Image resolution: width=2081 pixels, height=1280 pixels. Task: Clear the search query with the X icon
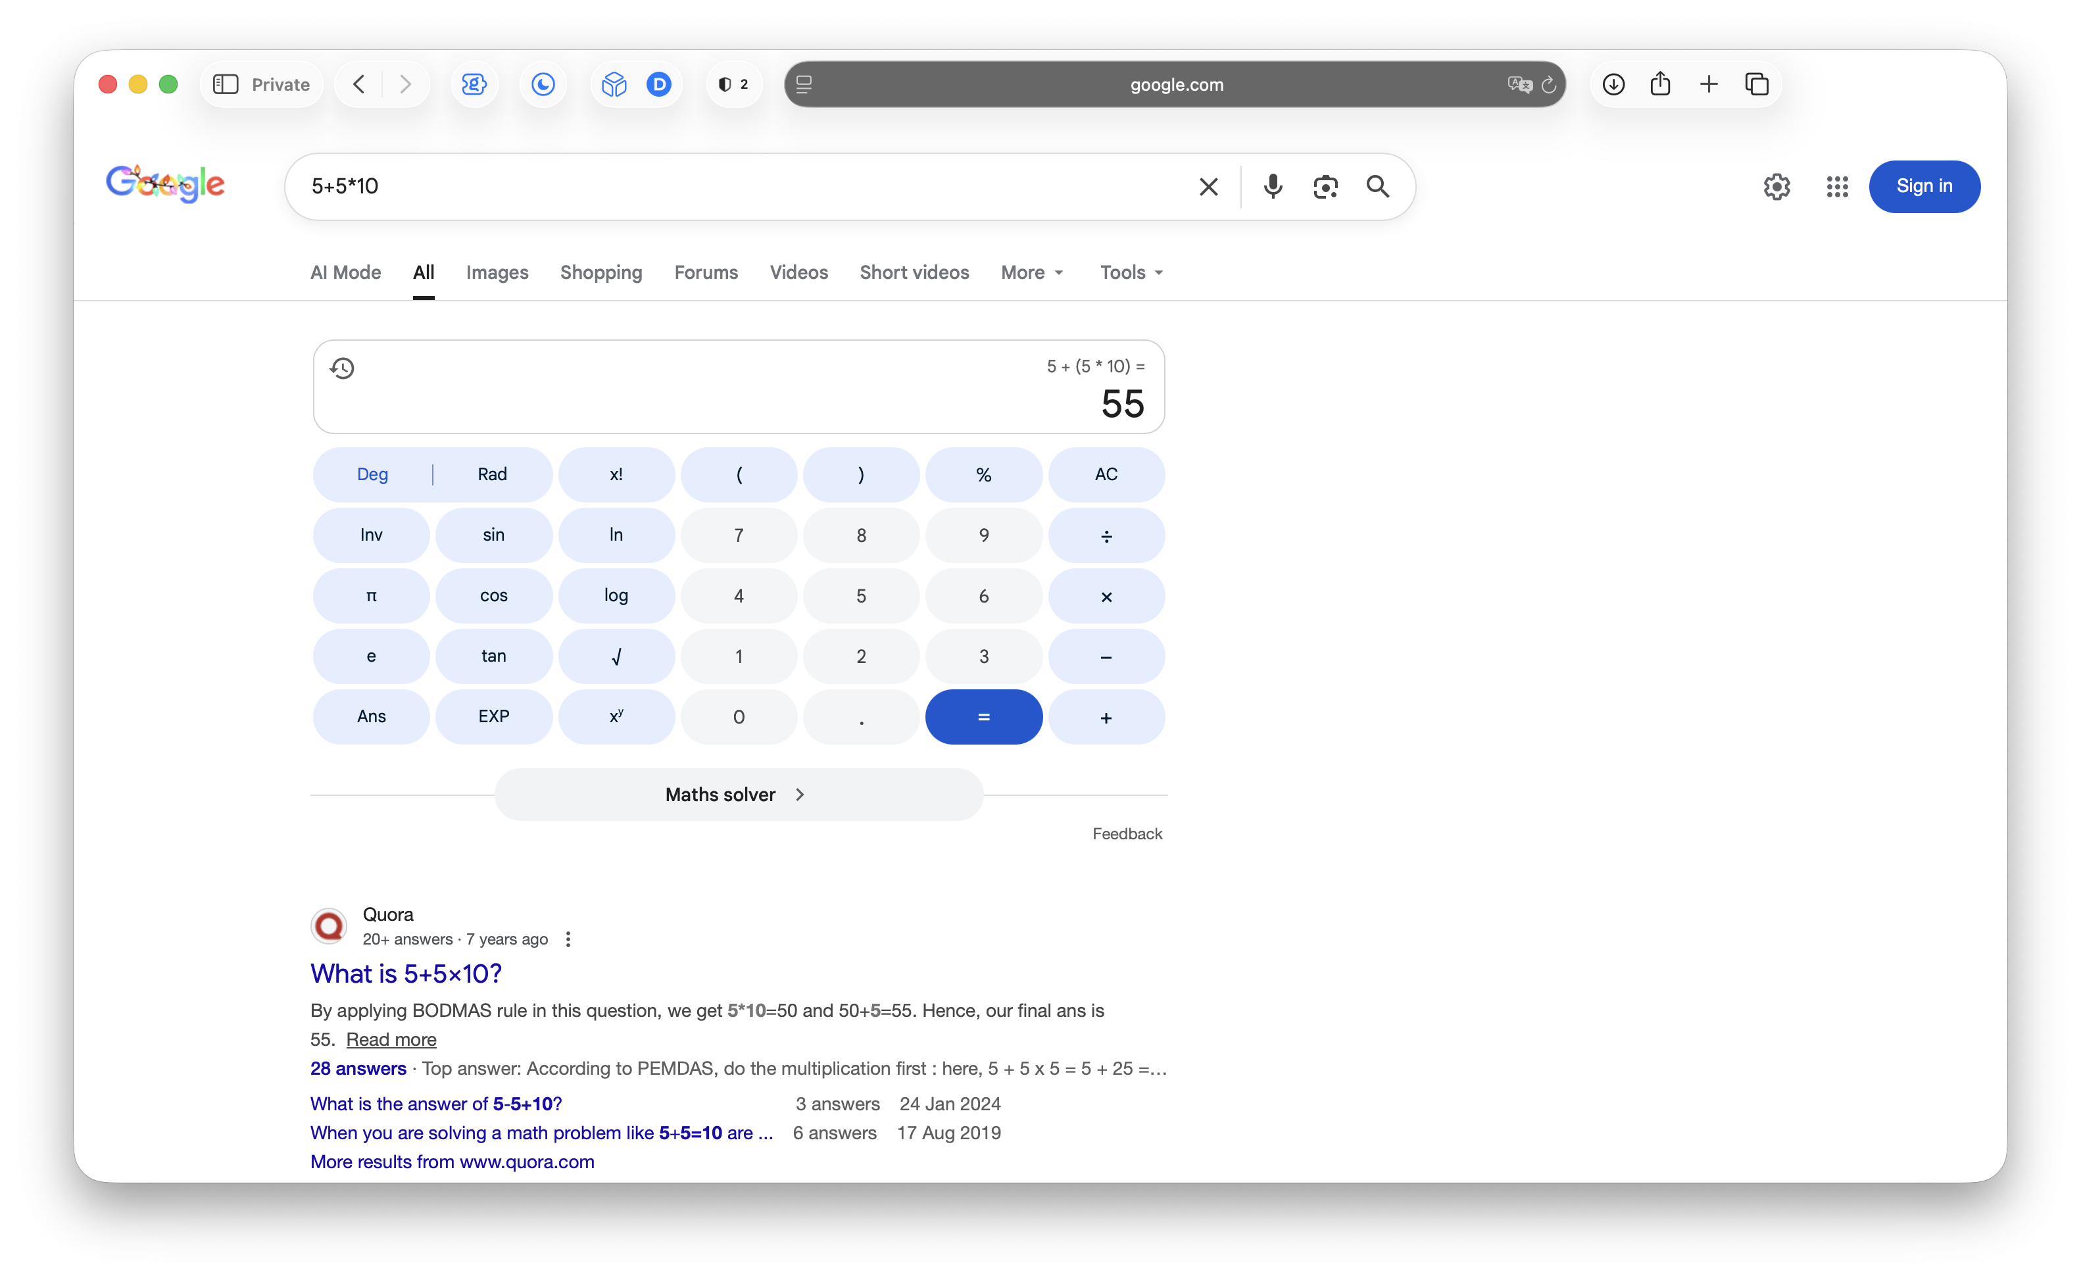click(1208, 186)
